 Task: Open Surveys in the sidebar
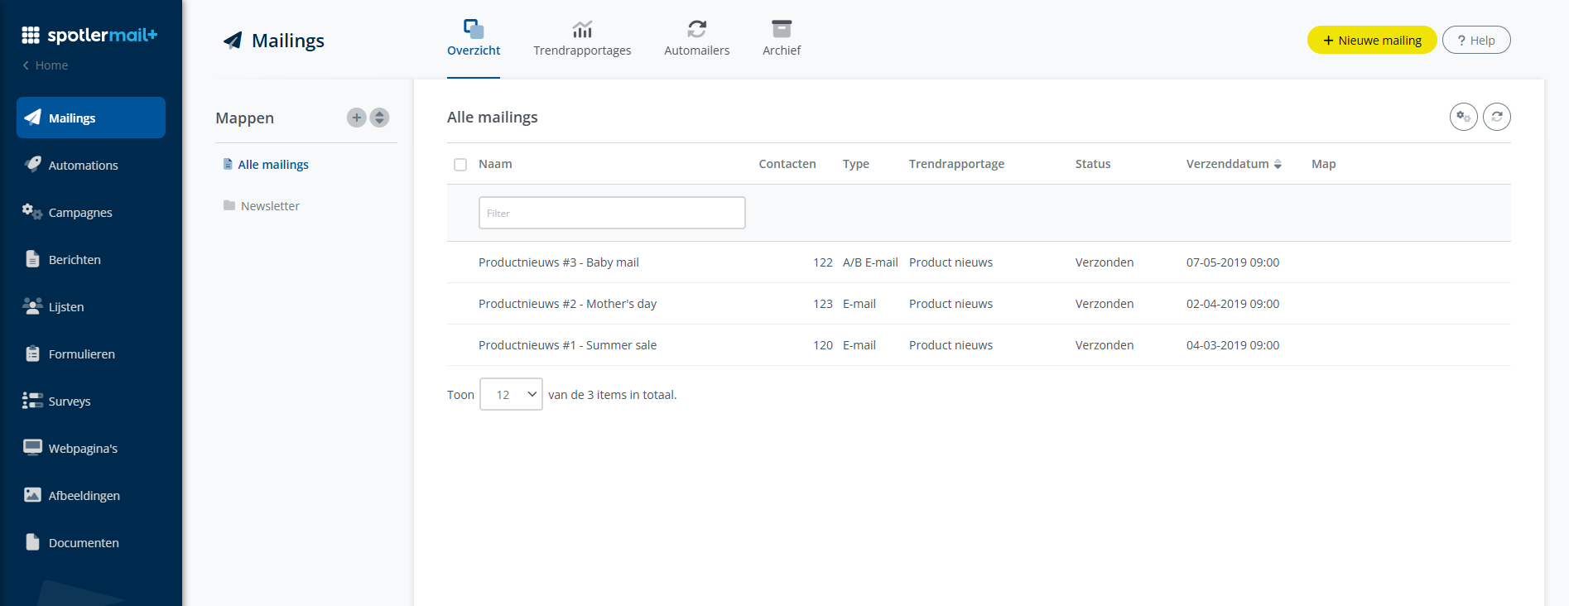(x=70, y=402)
